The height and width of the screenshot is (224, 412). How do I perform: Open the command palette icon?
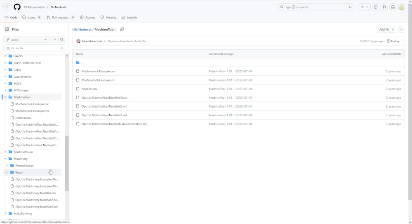(350, 7)
